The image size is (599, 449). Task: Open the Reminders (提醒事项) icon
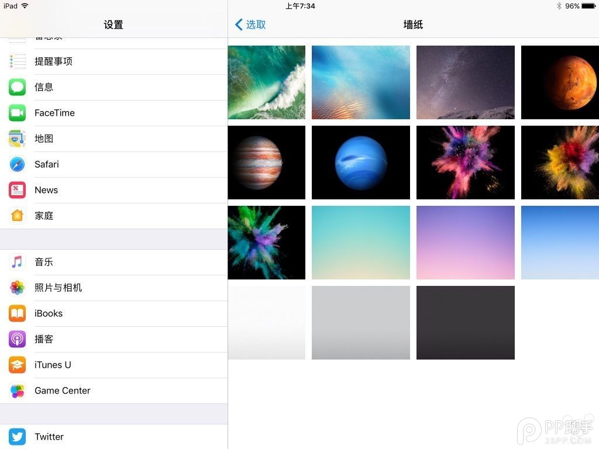[x=17, y=61]
